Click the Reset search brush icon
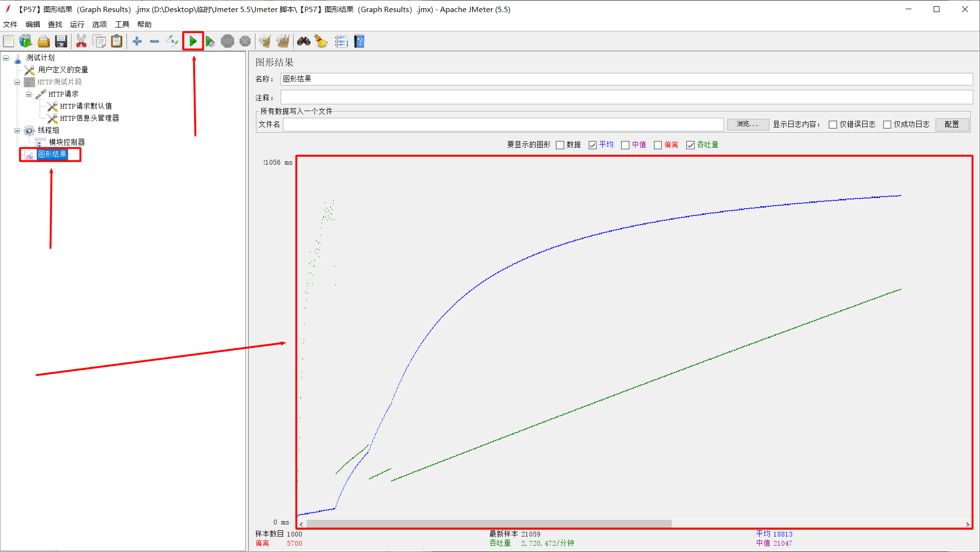Image resolution: width=980 pixels, height=552 pixels. 321,42
